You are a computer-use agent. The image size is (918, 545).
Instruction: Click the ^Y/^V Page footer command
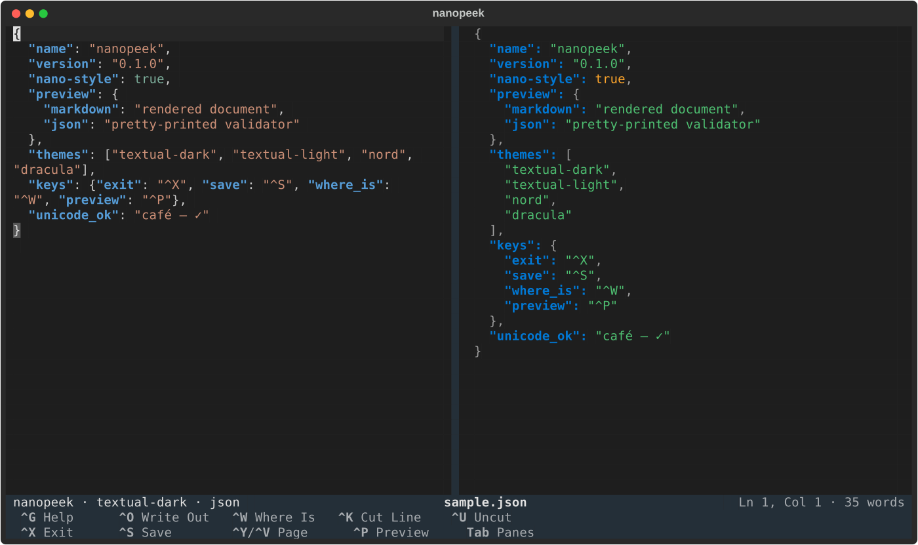(269, 533)
